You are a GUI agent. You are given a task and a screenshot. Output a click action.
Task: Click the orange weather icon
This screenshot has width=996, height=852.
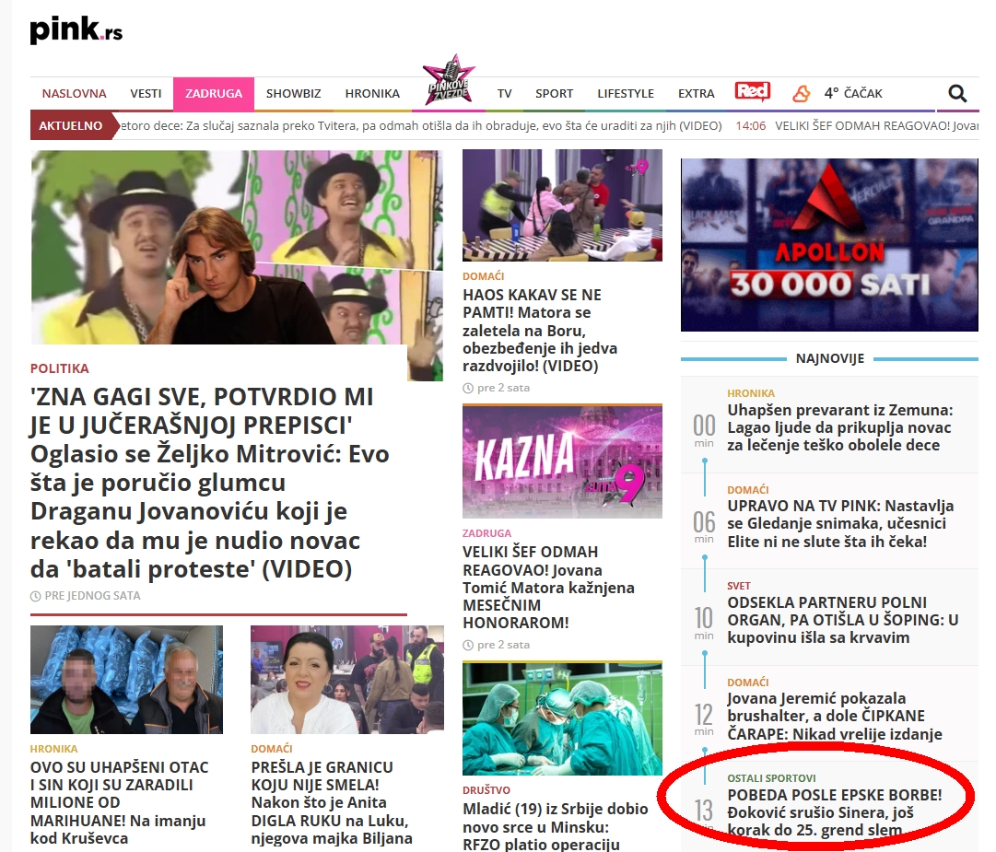coord(802,93)
